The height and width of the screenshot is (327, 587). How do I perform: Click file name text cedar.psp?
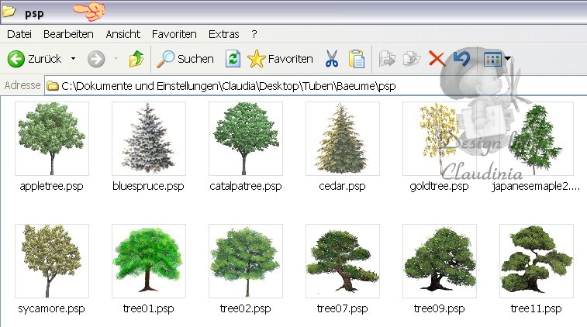pos(342,186)
